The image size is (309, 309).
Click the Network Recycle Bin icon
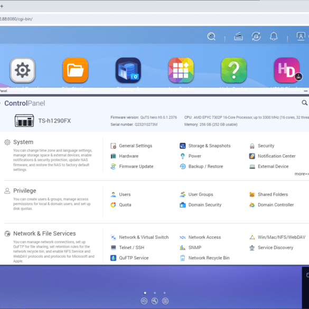183,258
